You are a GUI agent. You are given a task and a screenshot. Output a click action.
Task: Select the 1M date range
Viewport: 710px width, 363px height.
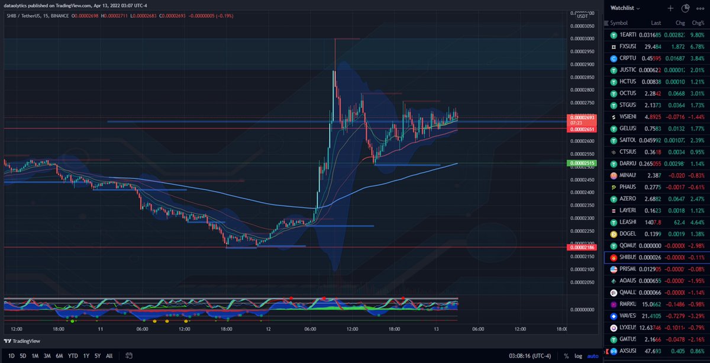click(35, 356)
